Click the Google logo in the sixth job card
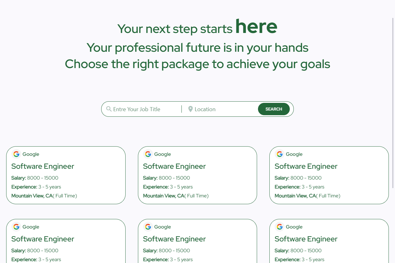This screenshot has height=263, width=395. (x=280, y=227)
